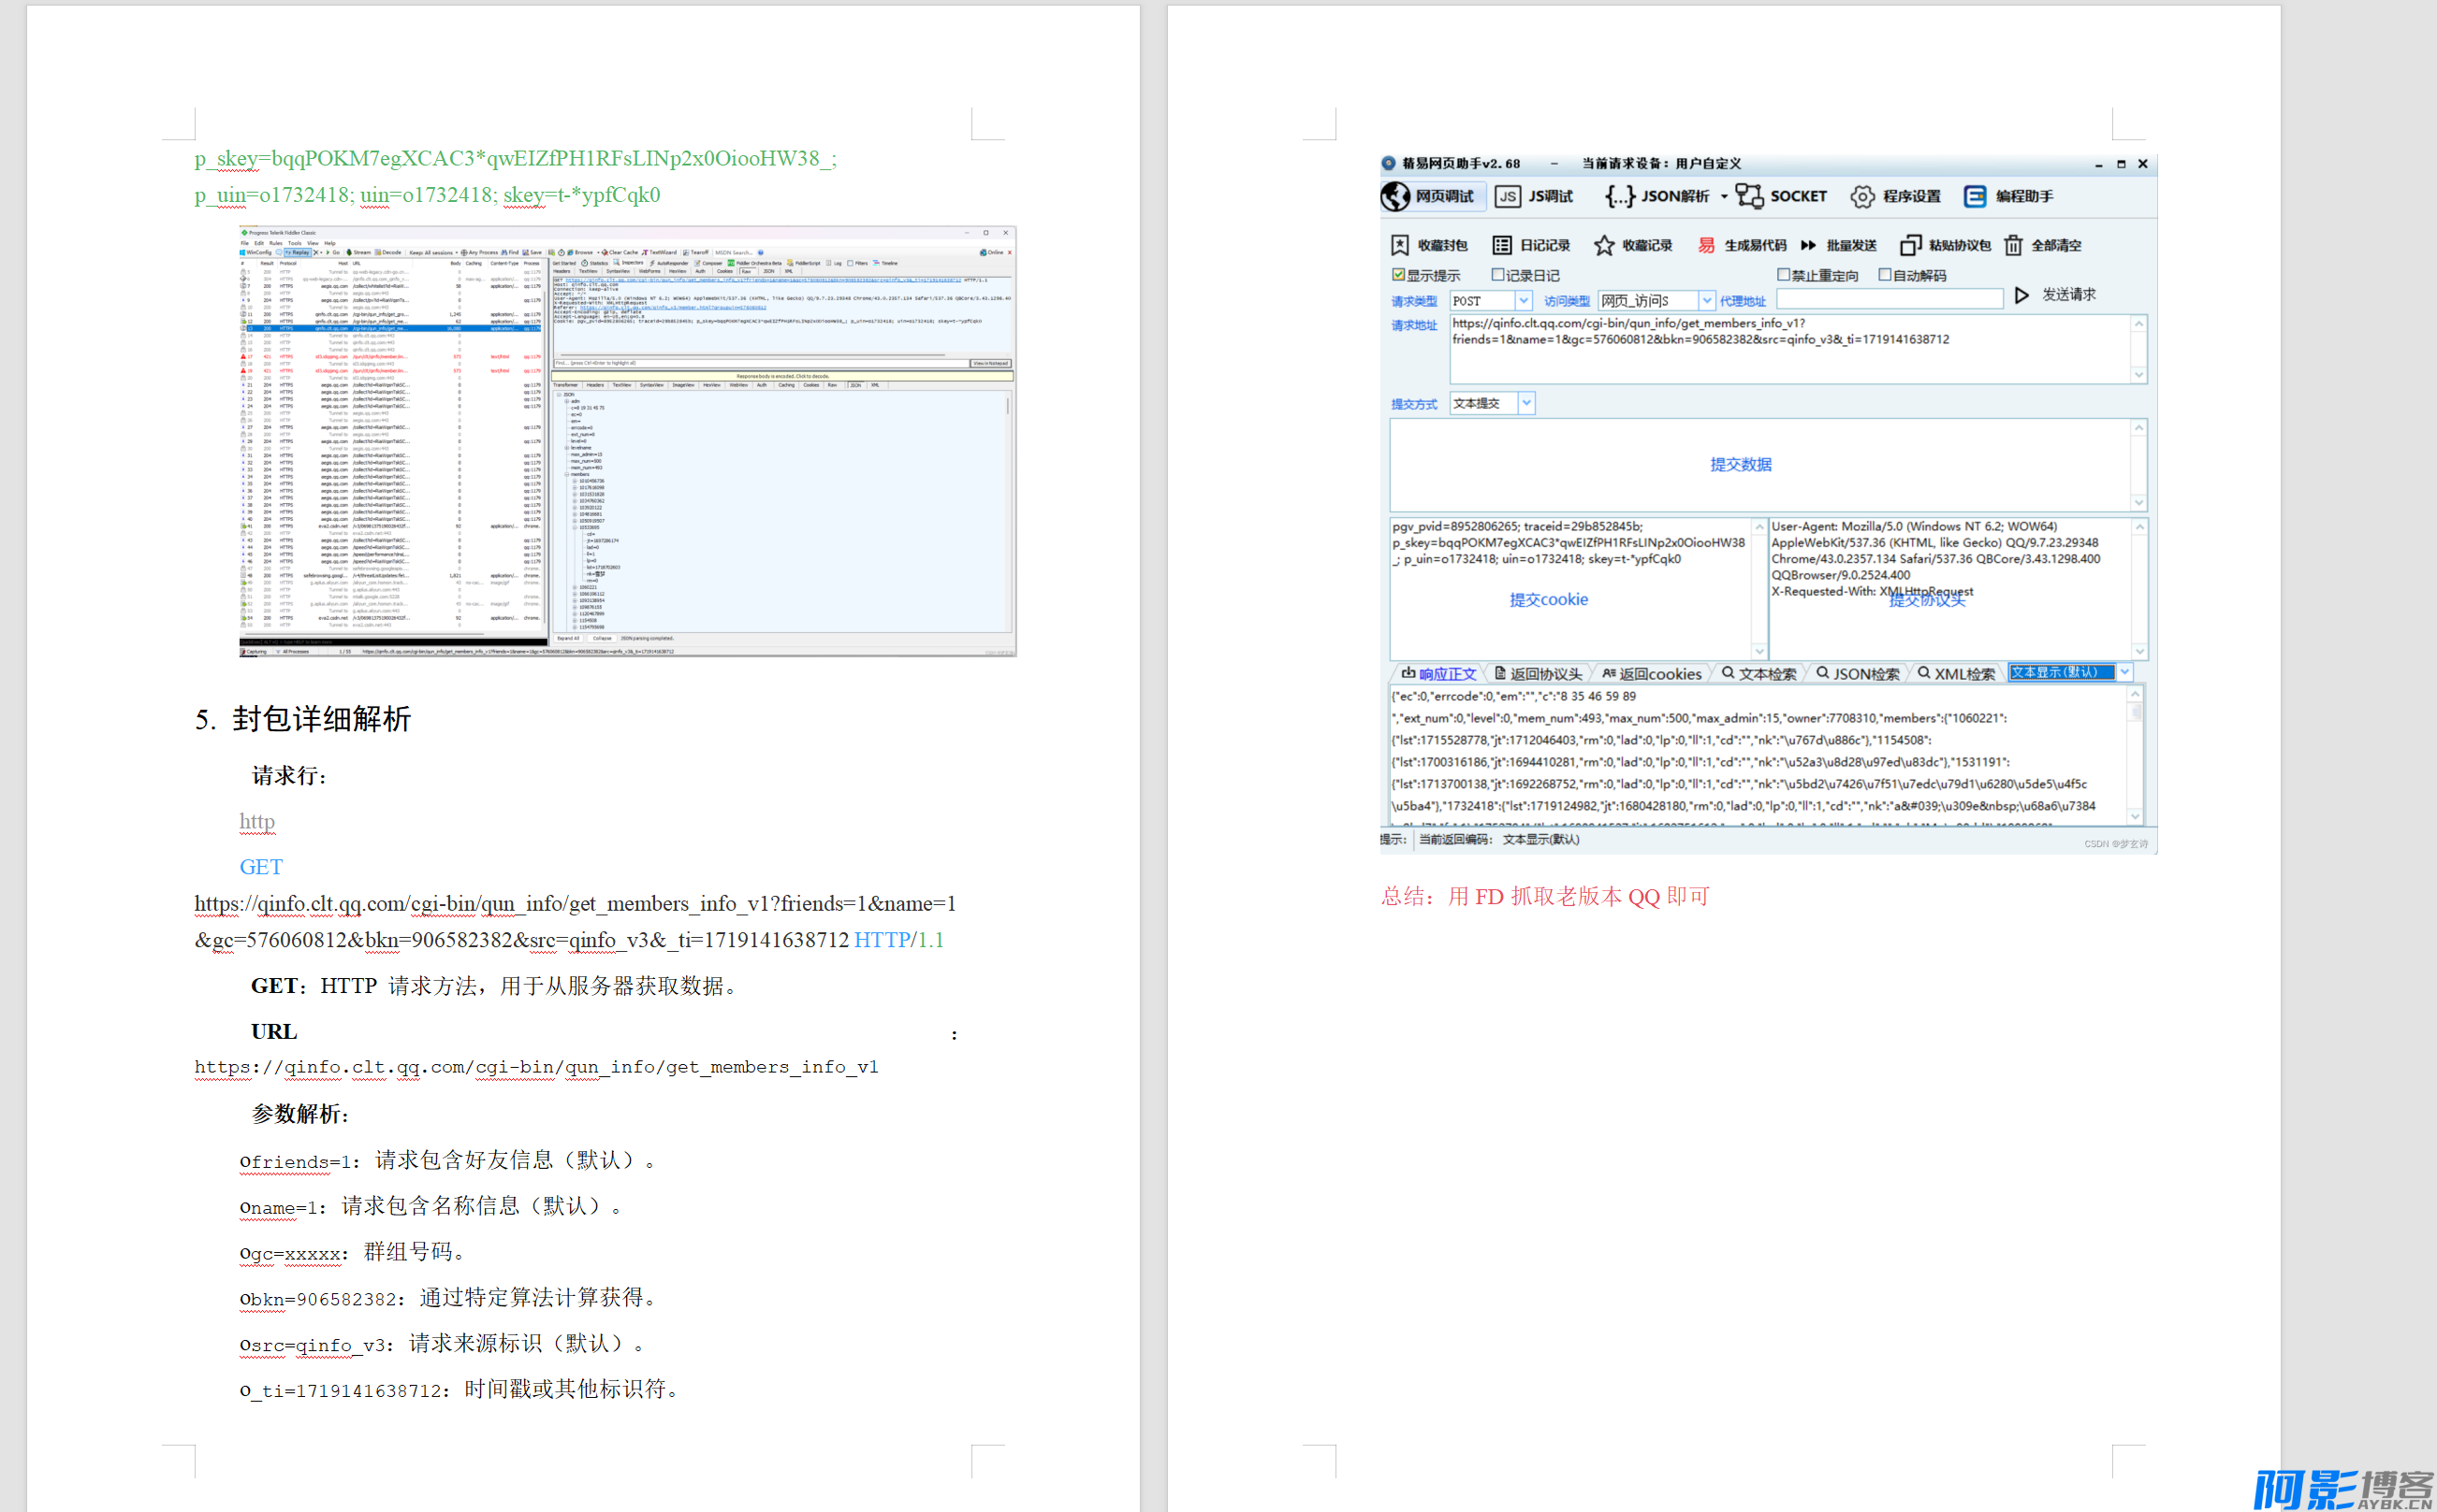
Task: Click the JS调试 icon
Action: pos(1508,196)
